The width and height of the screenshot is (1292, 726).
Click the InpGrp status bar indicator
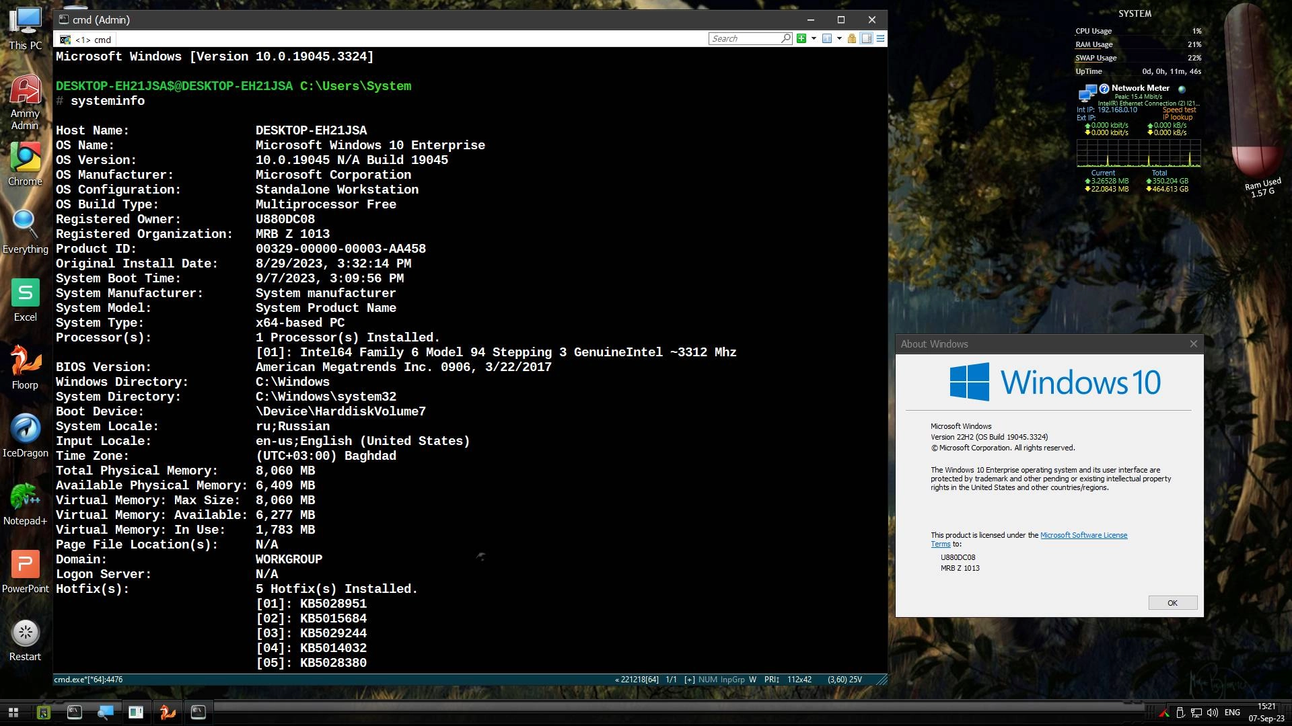732,680
